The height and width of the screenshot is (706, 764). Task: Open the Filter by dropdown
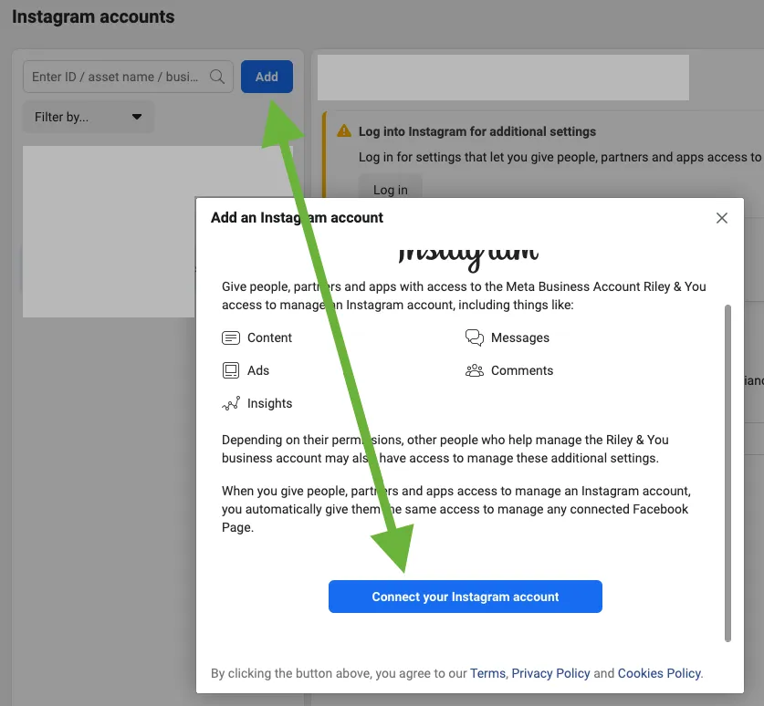pyautogui.click(x=89, y=117)
